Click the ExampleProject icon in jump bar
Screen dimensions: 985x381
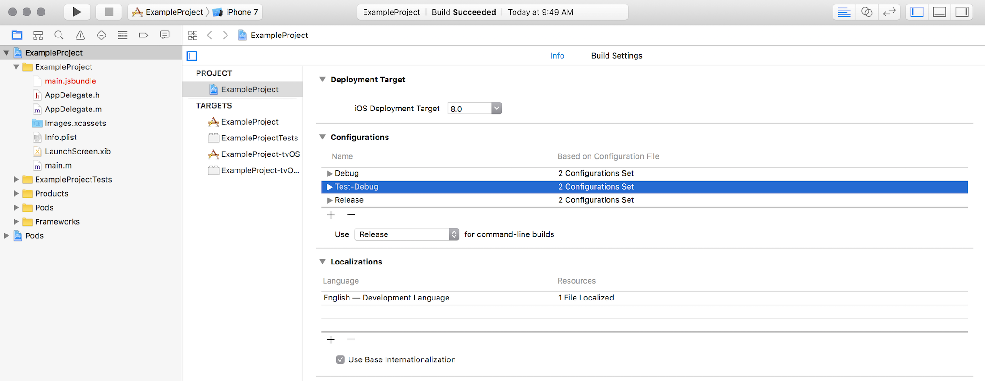[x=242, y=35]
